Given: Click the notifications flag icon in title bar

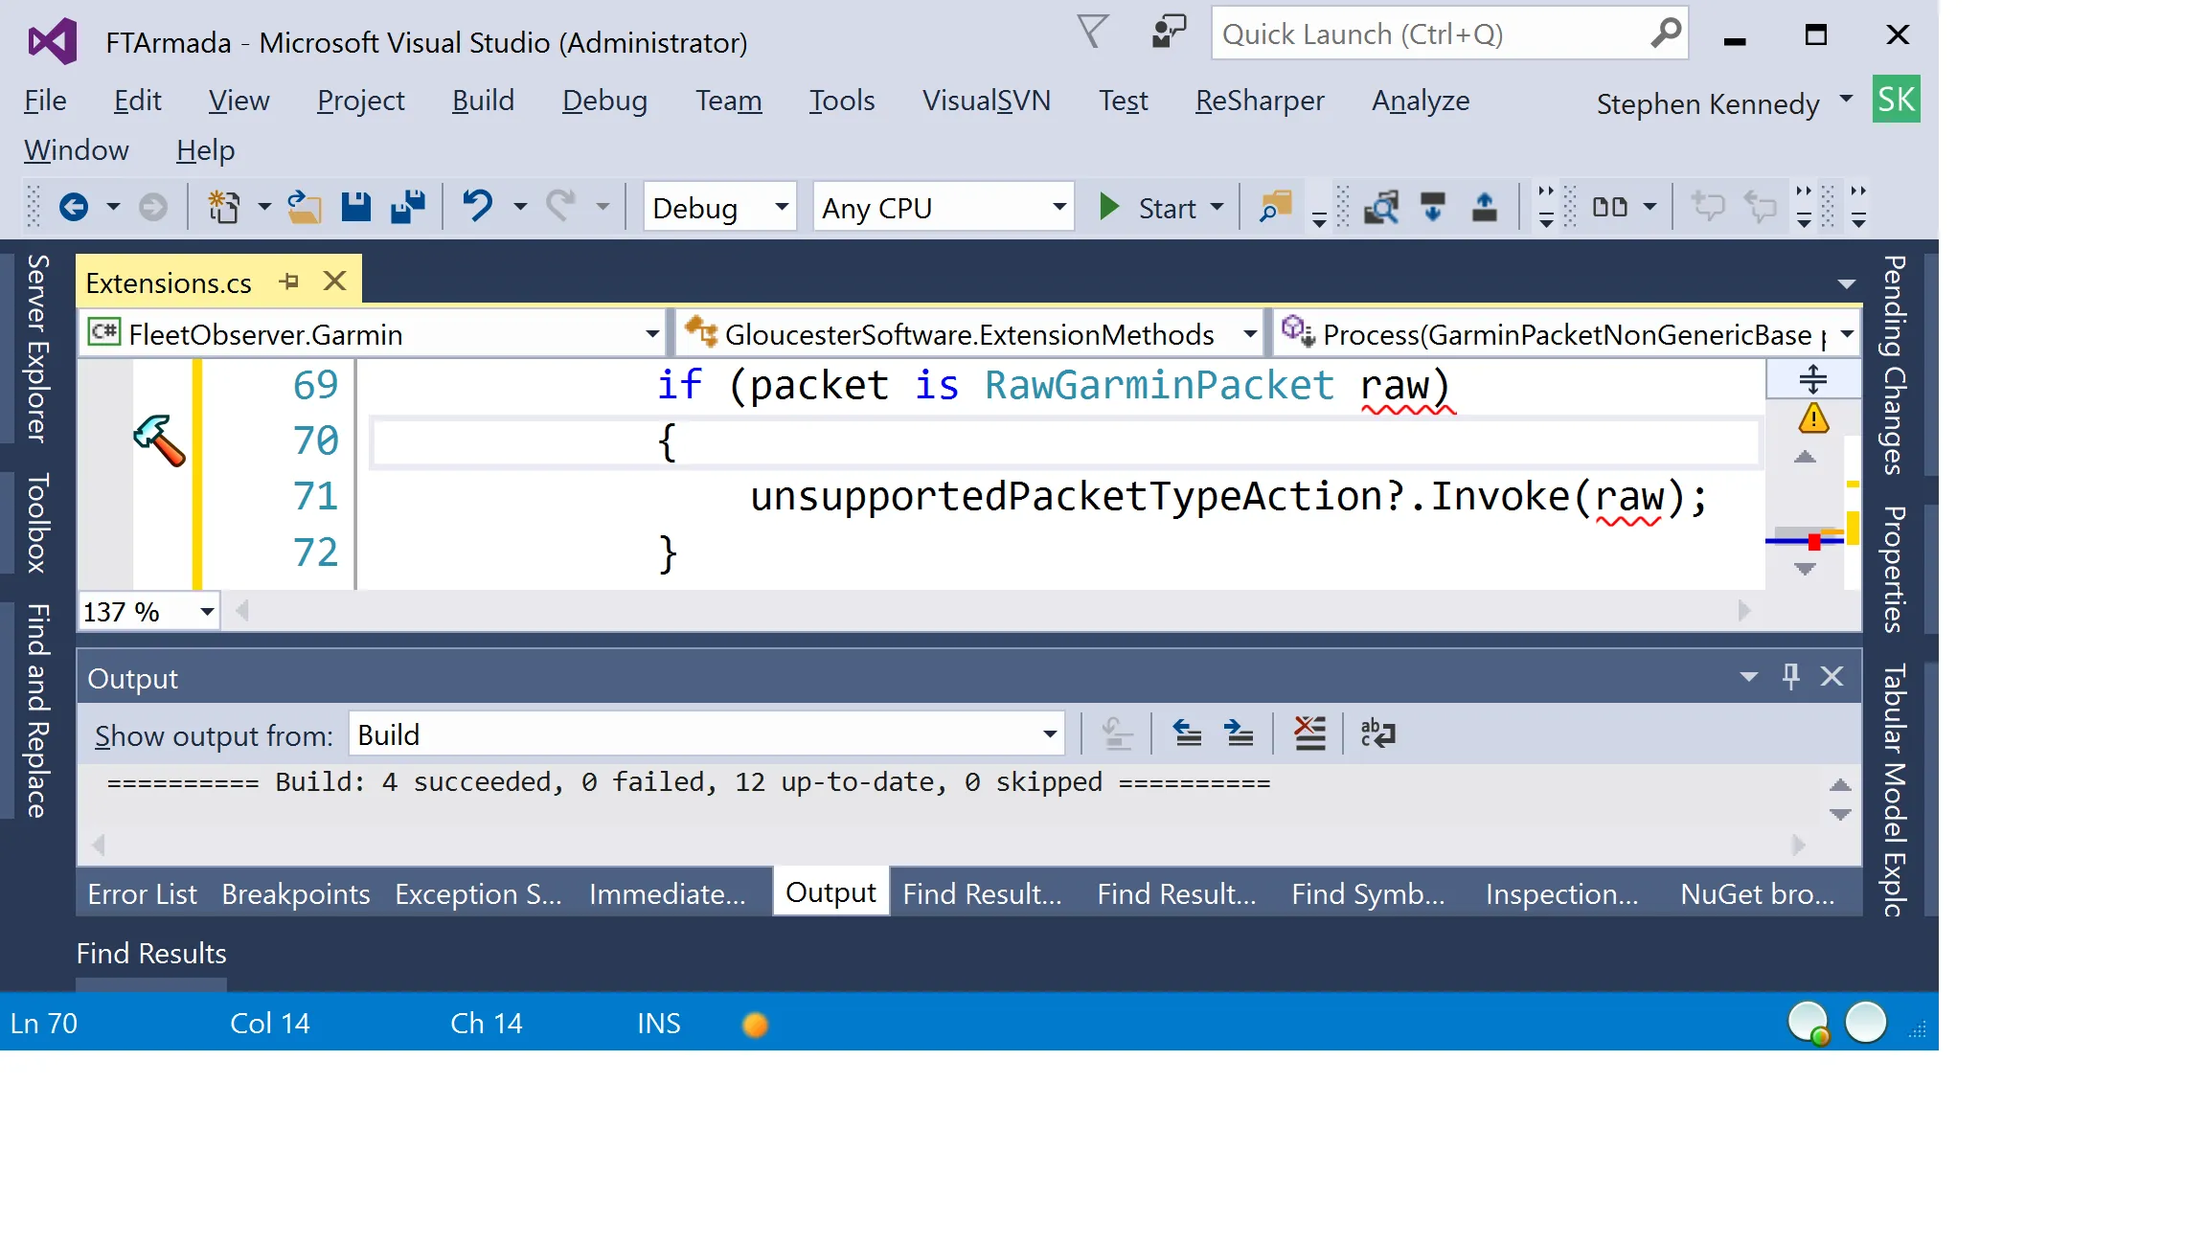Looking at the screenshot, I should (x=1093, y=33).
